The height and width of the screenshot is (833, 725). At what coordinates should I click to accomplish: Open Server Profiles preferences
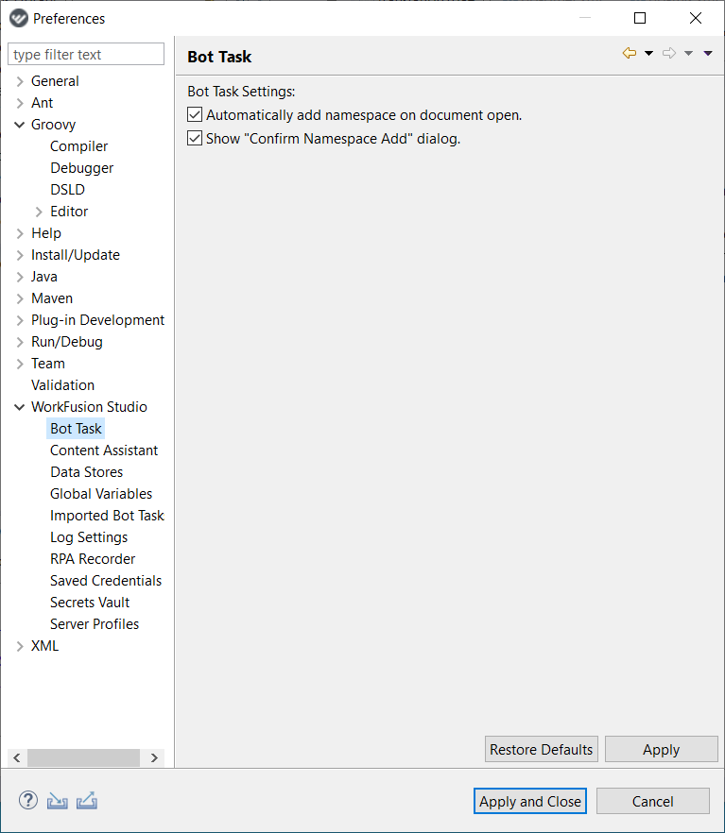pyautogui.click(x=95, y=624)
